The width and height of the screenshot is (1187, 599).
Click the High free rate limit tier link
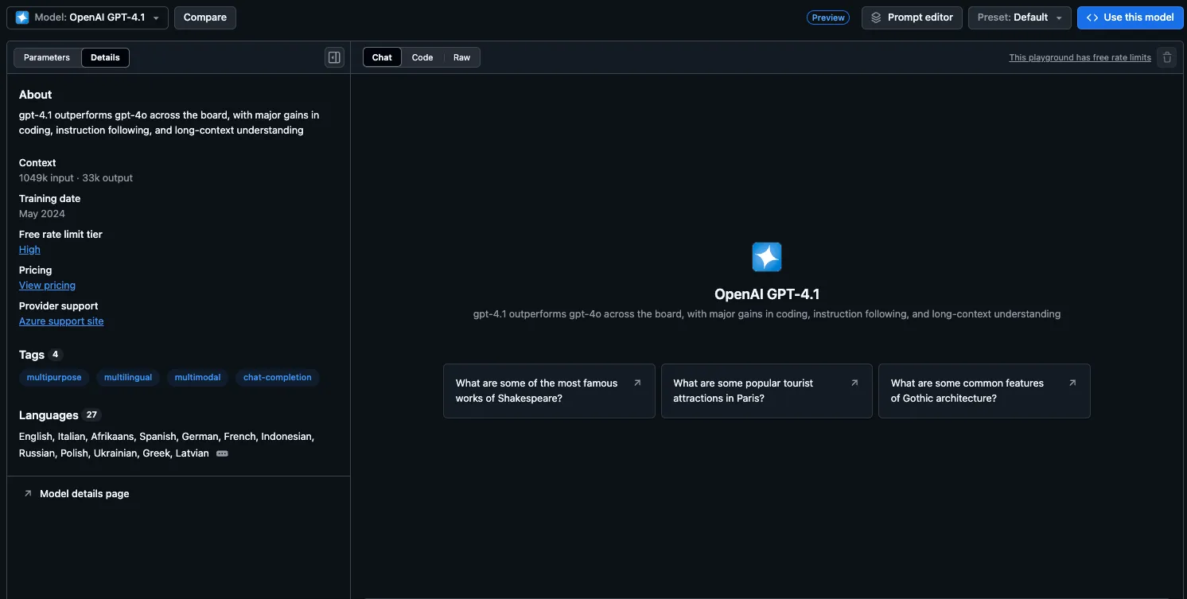coord(29,249)
